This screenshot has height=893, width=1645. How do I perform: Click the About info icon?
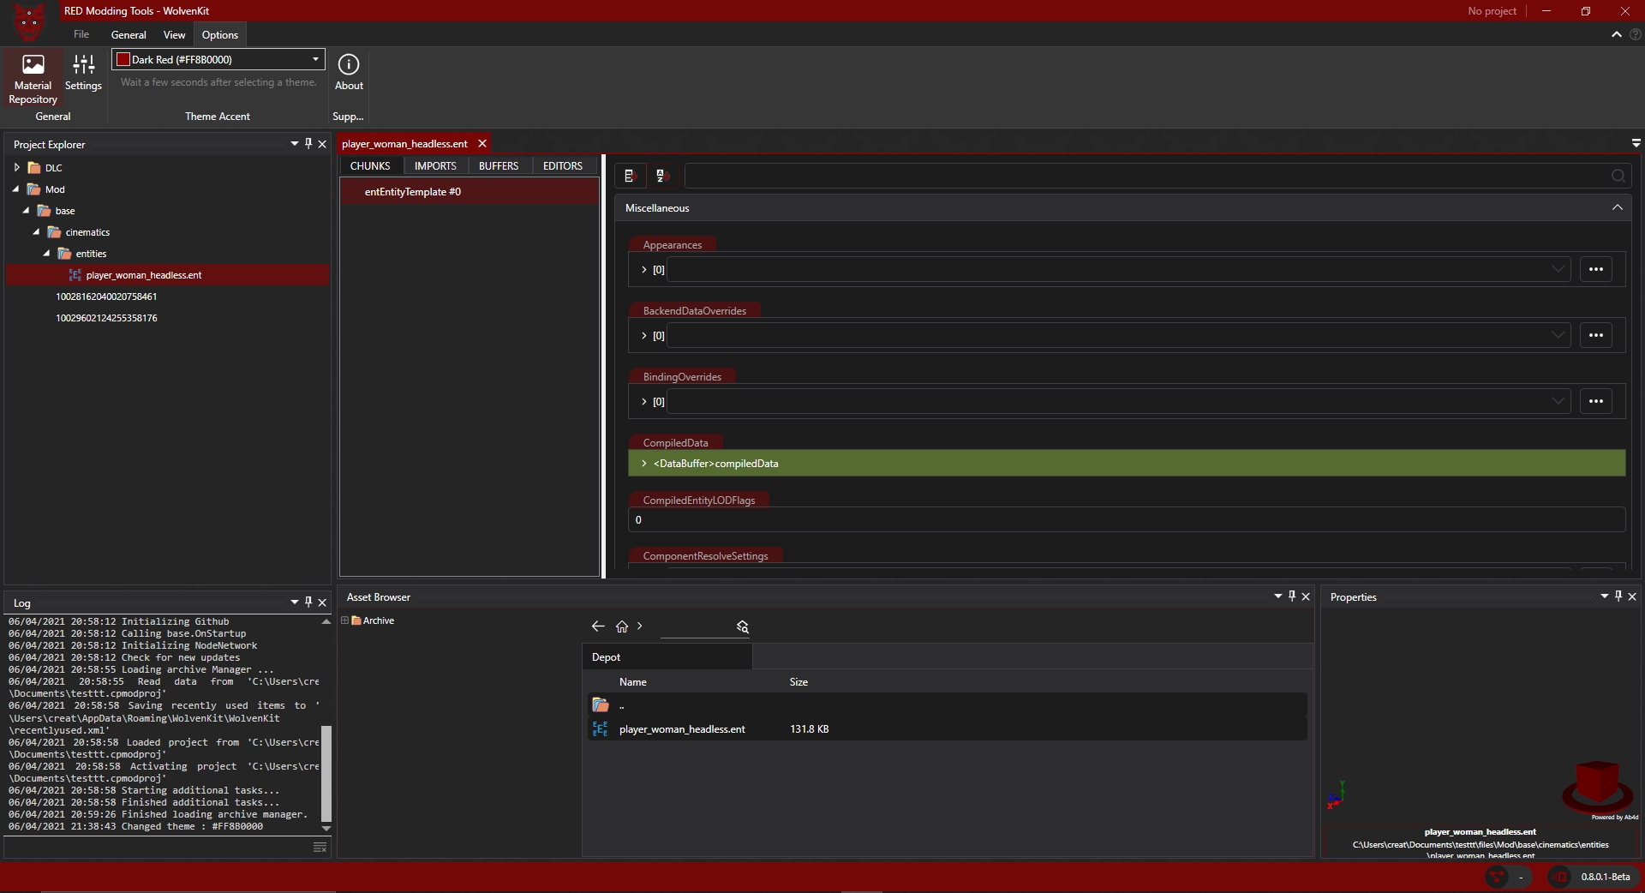[x=349, y=72]
